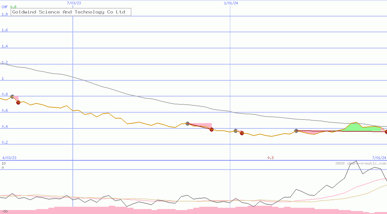
Task: Click the red sell marker below the first gray dot
Action: [18, 102]
